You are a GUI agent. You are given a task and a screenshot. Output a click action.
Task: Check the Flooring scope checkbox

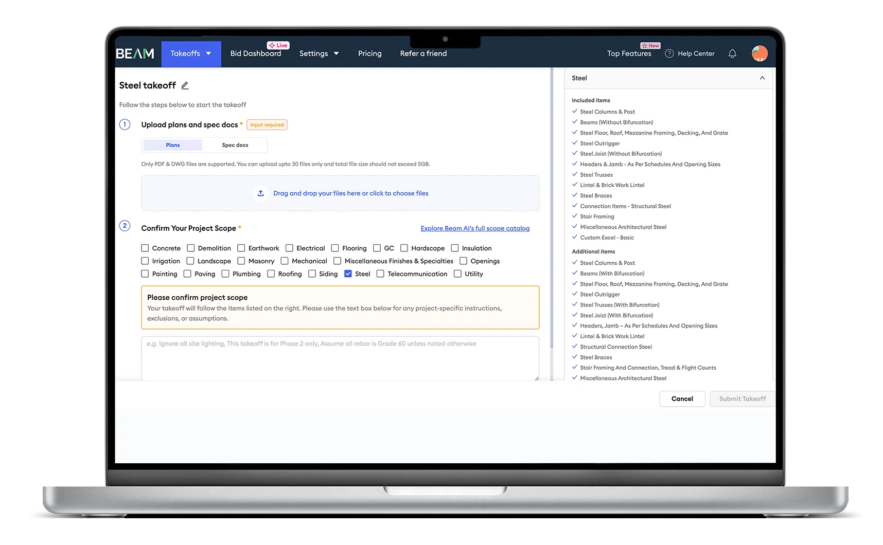[335, 248]
